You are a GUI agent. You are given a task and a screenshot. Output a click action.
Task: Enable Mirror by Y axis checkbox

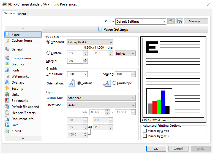pyautogui.click(x=145, y=136)
